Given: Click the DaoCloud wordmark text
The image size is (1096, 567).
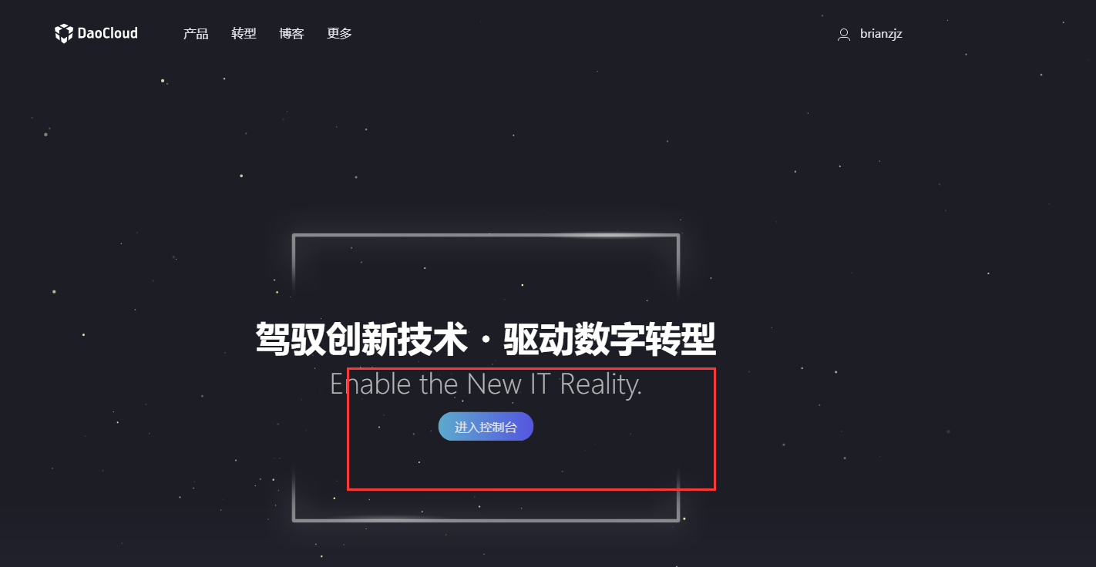Looking at the screenshot, I should tap(107, 33).
